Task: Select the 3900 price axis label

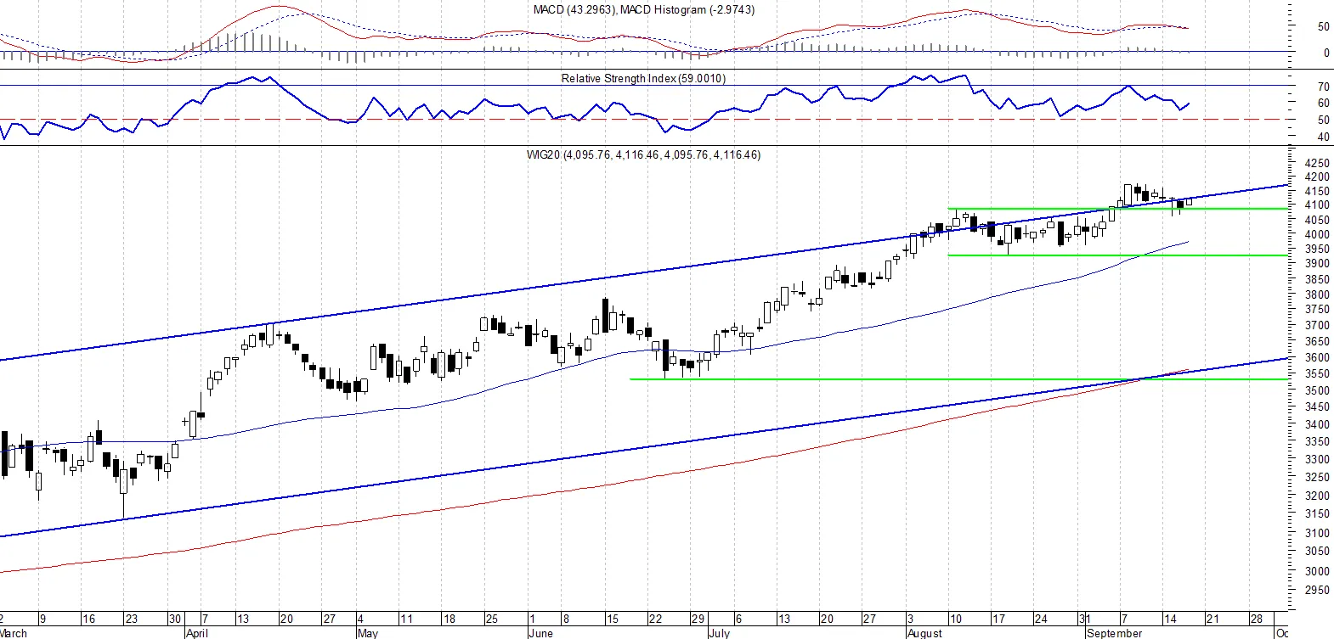Action: (x=1317, y=263)
